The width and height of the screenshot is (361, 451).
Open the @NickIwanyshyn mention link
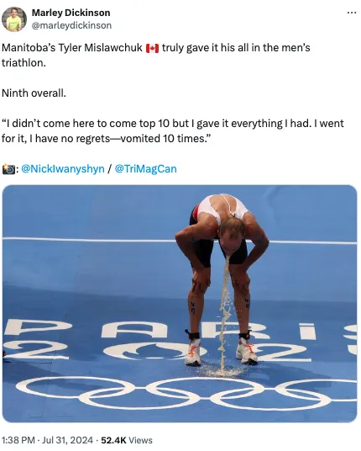pyautogui.click(x=63, y=168)
